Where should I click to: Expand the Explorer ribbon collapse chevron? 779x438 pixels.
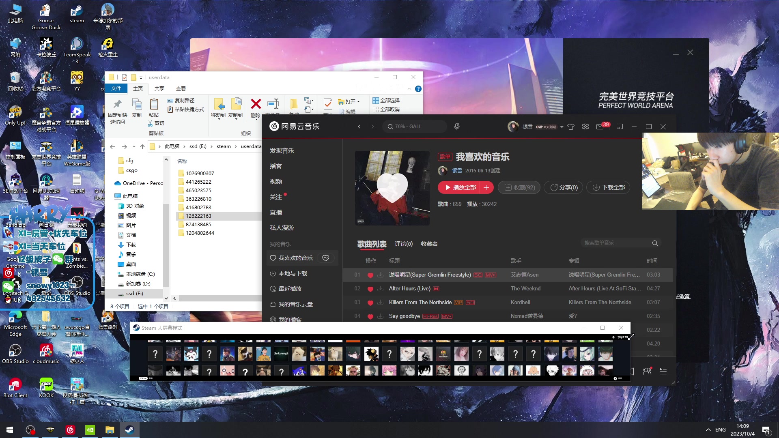tap(409, 89)
